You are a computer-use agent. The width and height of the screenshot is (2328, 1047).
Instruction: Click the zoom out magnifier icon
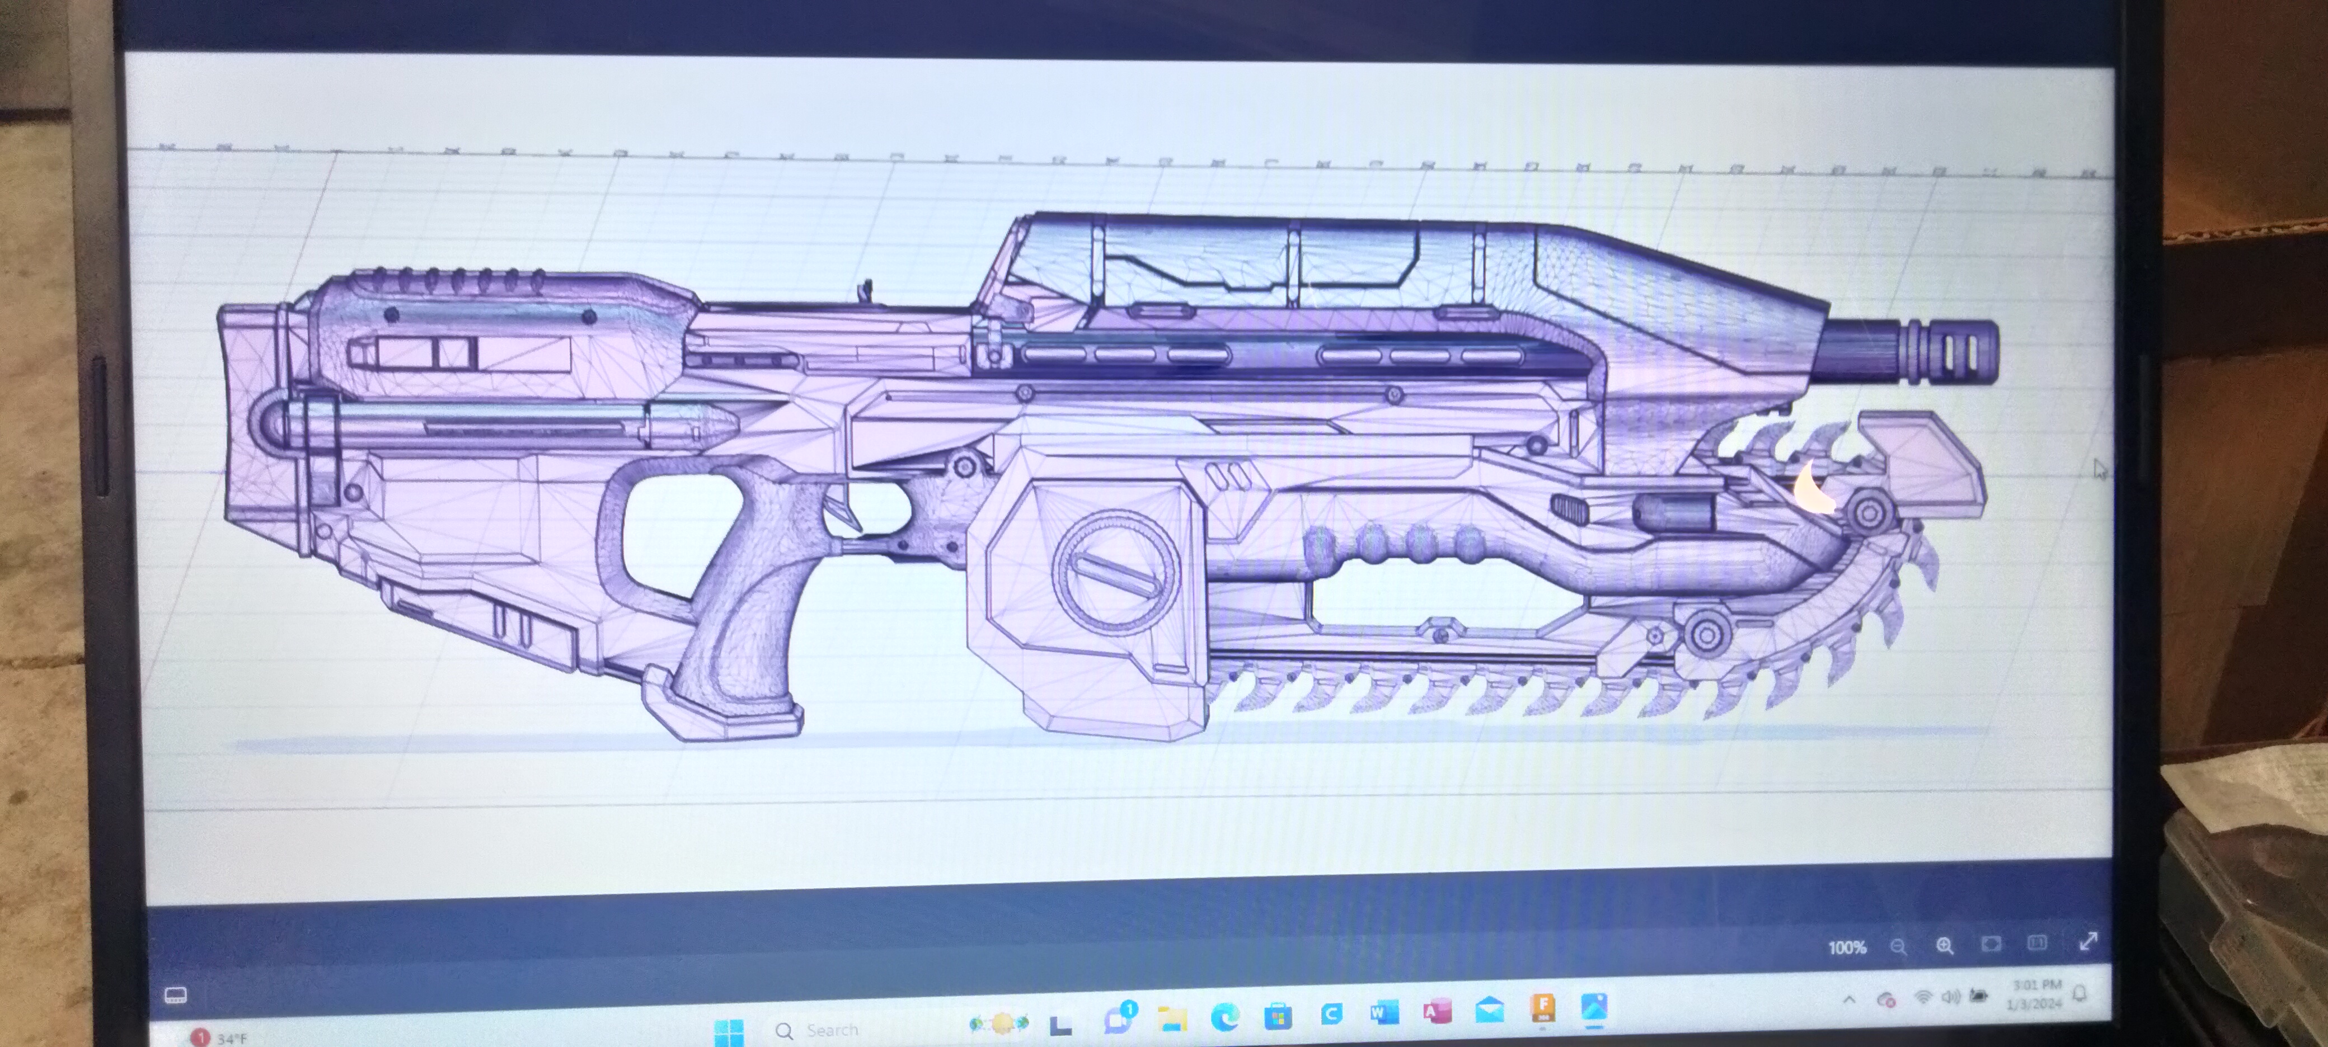(x=1898, y=946)
